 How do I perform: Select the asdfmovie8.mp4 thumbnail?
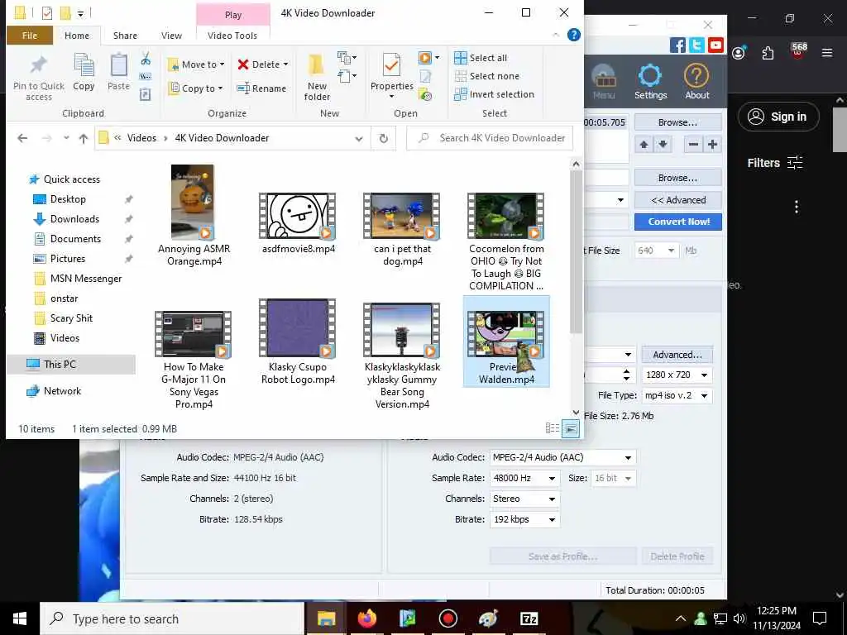point(298,216)
